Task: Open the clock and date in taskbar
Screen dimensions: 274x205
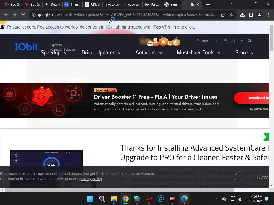Action: [x=254, y=199]
